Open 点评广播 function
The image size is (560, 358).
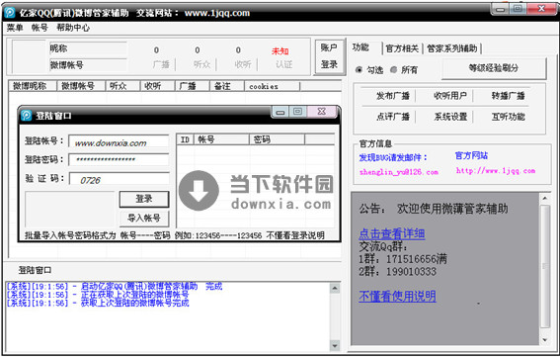[392, 117]
